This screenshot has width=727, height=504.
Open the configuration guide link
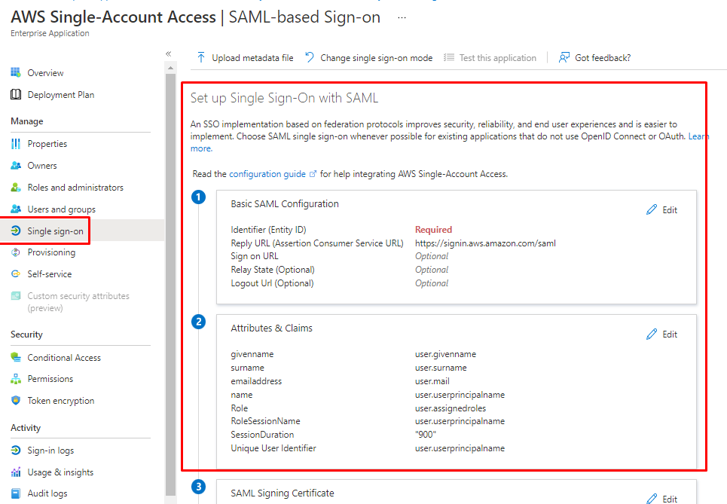[267, 174]
